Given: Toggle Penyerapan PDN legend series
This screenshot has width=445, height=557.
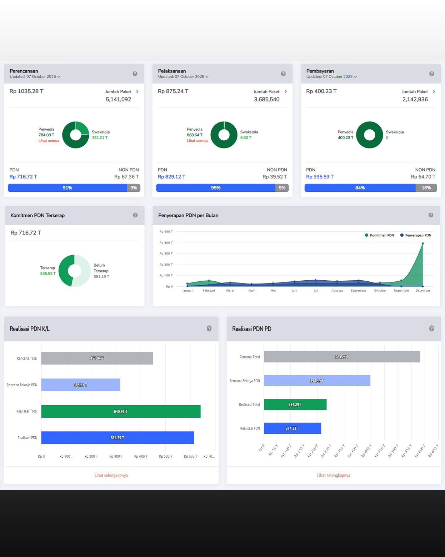Looking at the screenshot, I should [x=416, y=235].
